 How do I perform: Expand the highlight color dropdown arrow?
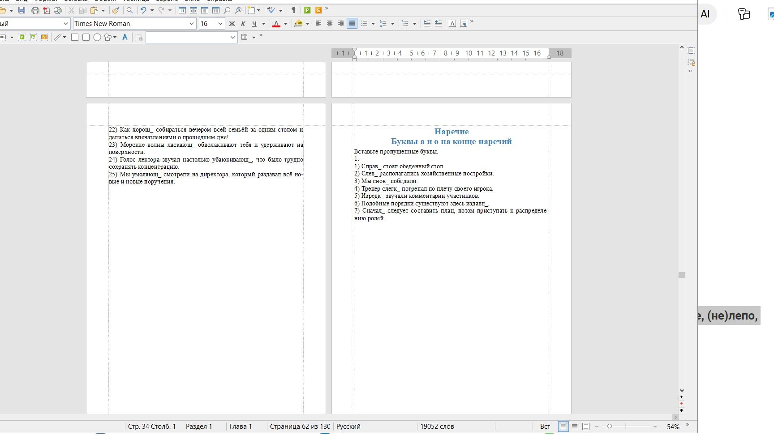tap(307, 24)
